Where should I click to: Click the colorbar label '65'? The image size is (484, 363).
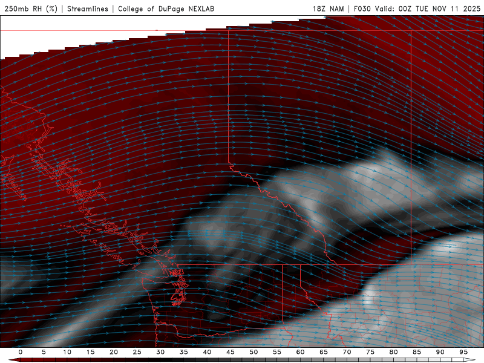(324, 352)
